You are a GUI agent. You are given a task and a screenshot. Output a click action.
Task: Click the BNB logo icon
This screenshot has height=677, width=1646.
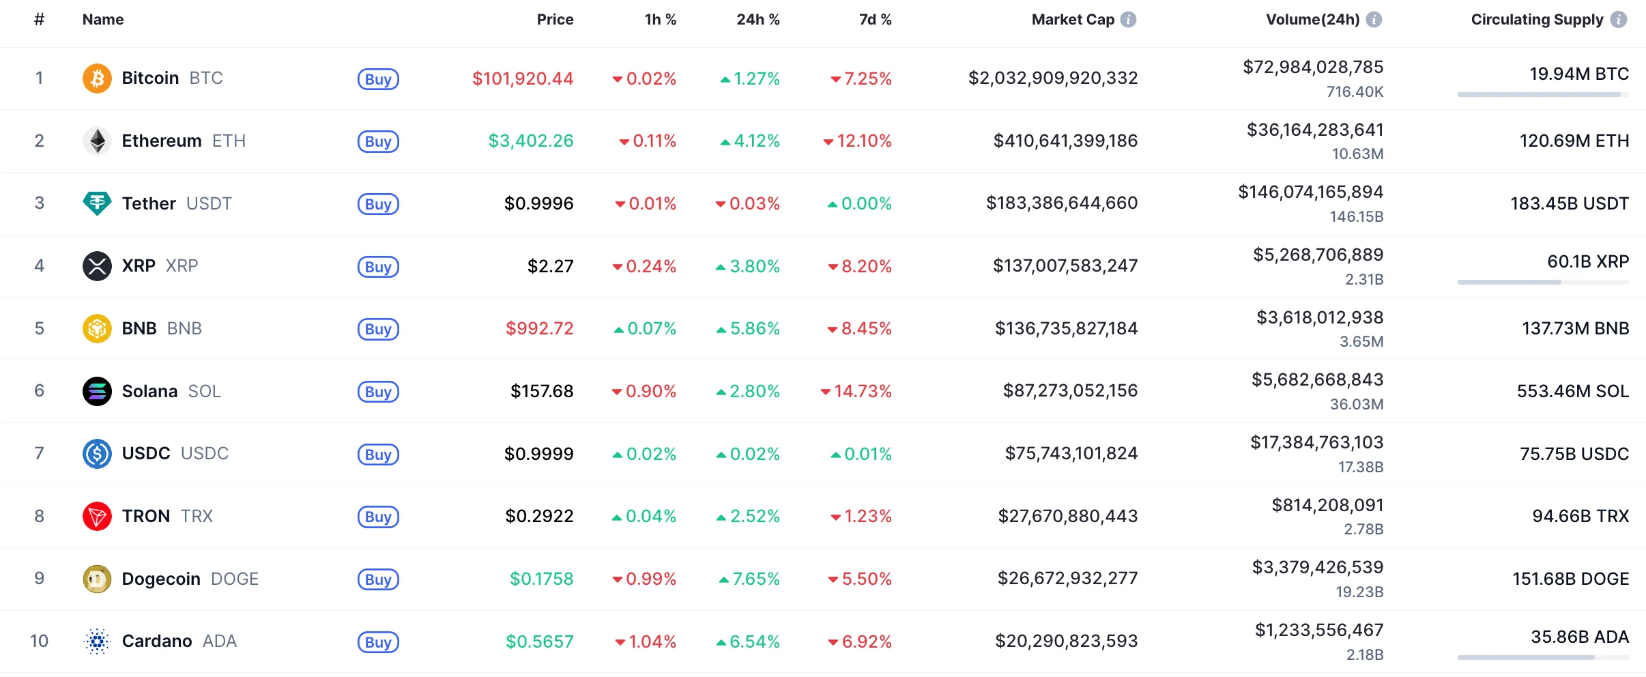[x=97, y=328]
